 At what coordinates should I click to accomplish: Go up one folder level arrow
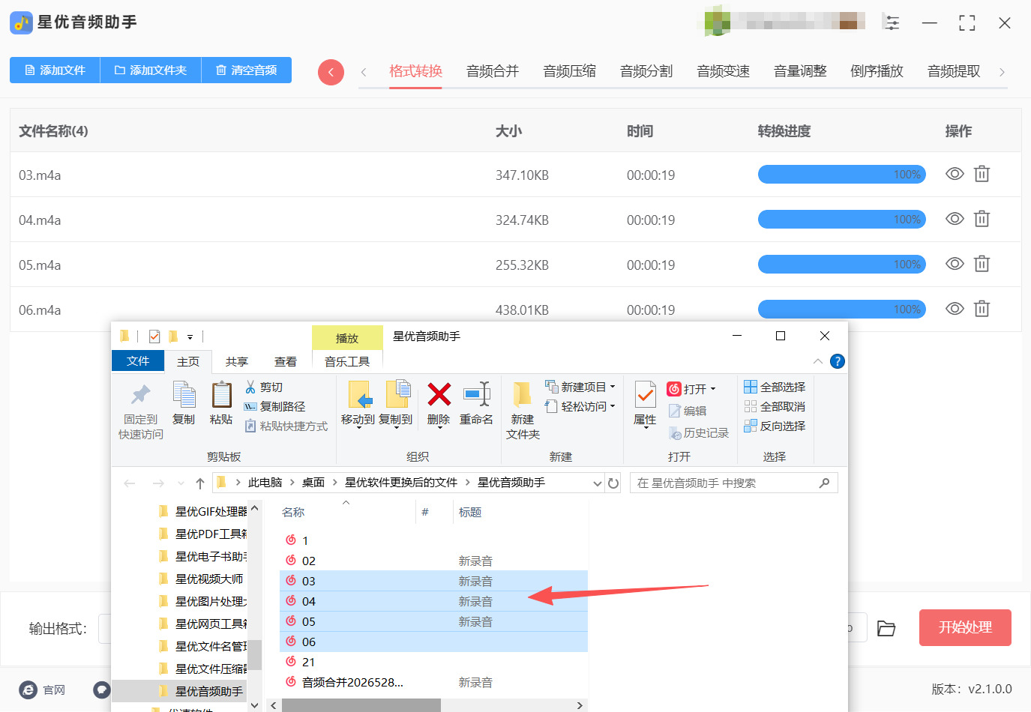(x=200, y=483)
